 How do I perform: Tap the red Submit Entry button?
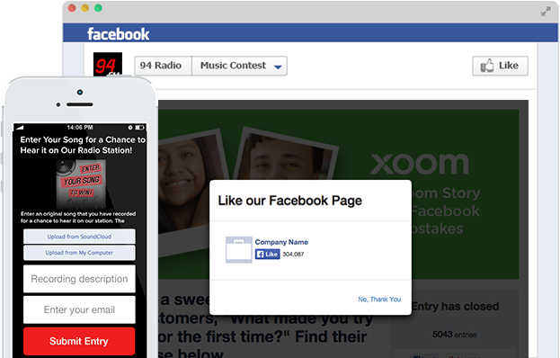click(79, 341)
